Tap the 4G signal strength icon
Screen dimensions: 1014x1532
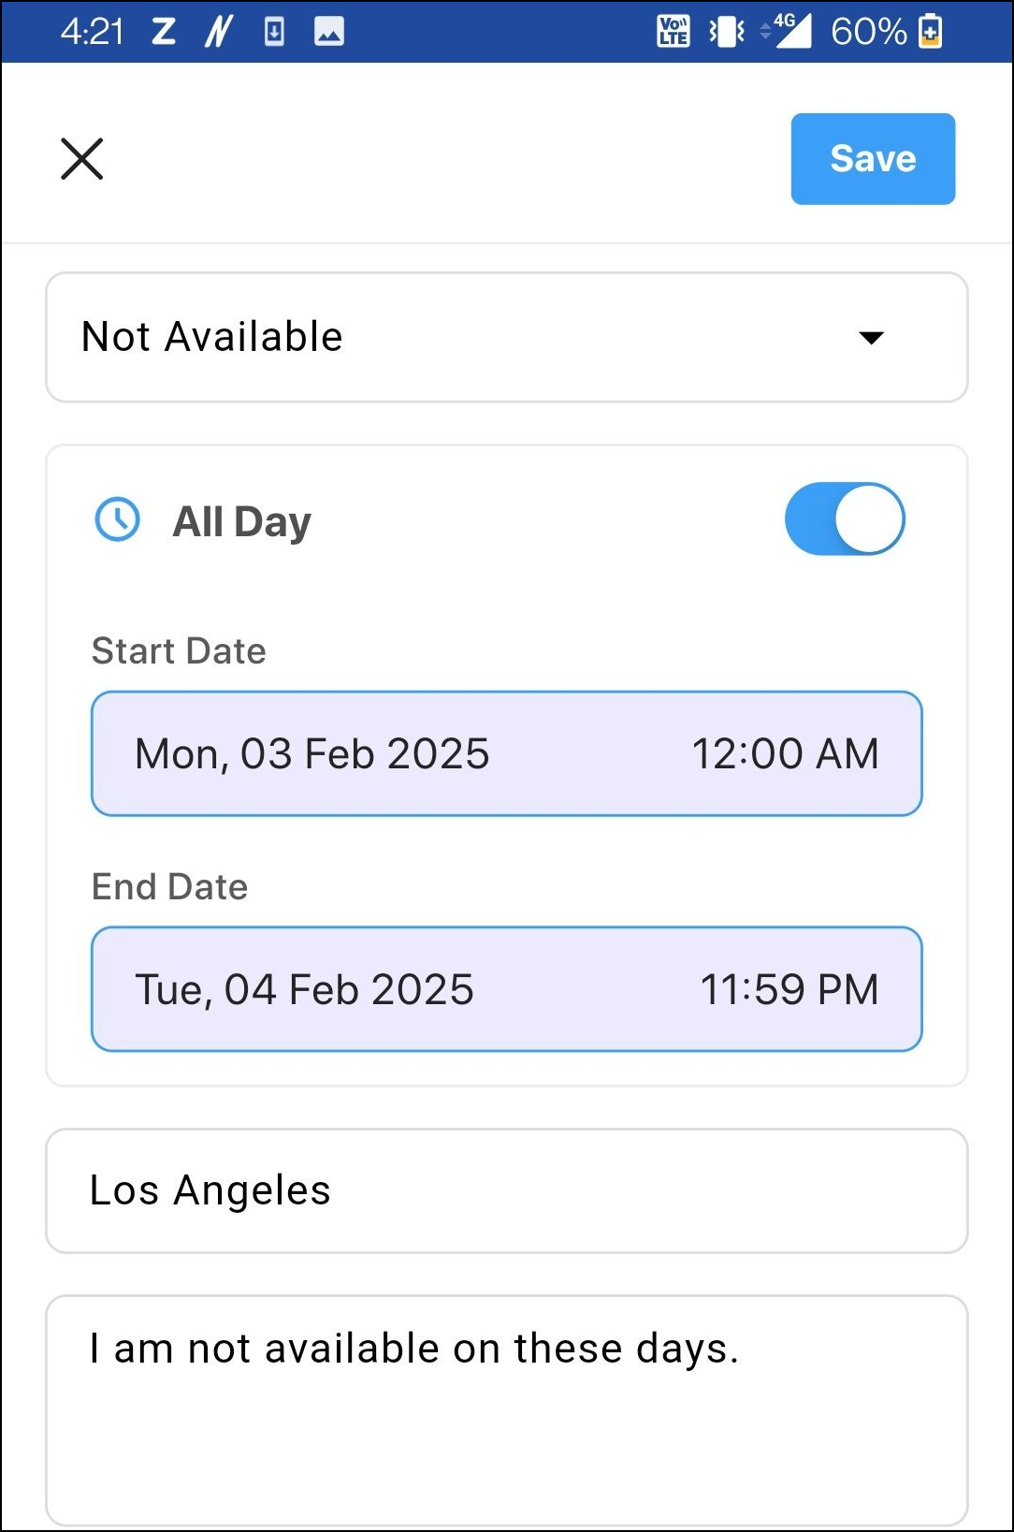tap(788, 31)
